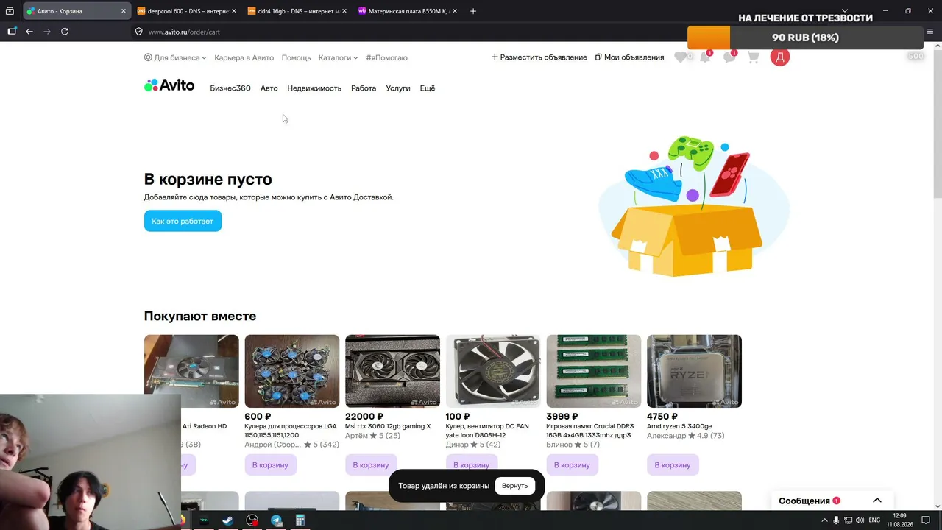The height and width of the screenshot is (530, 942).
Task: Add Amd ryzen 5 3400ge to cart
Action: tap(673, 465)
